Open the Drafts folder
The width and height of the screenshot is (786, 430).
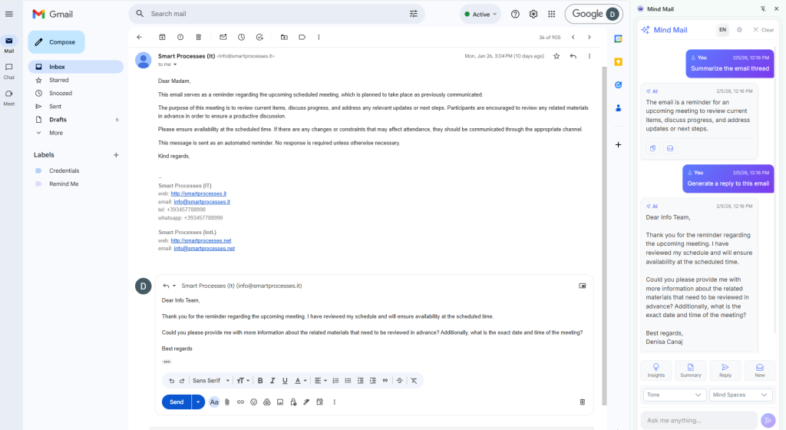[x=58, y=120]
